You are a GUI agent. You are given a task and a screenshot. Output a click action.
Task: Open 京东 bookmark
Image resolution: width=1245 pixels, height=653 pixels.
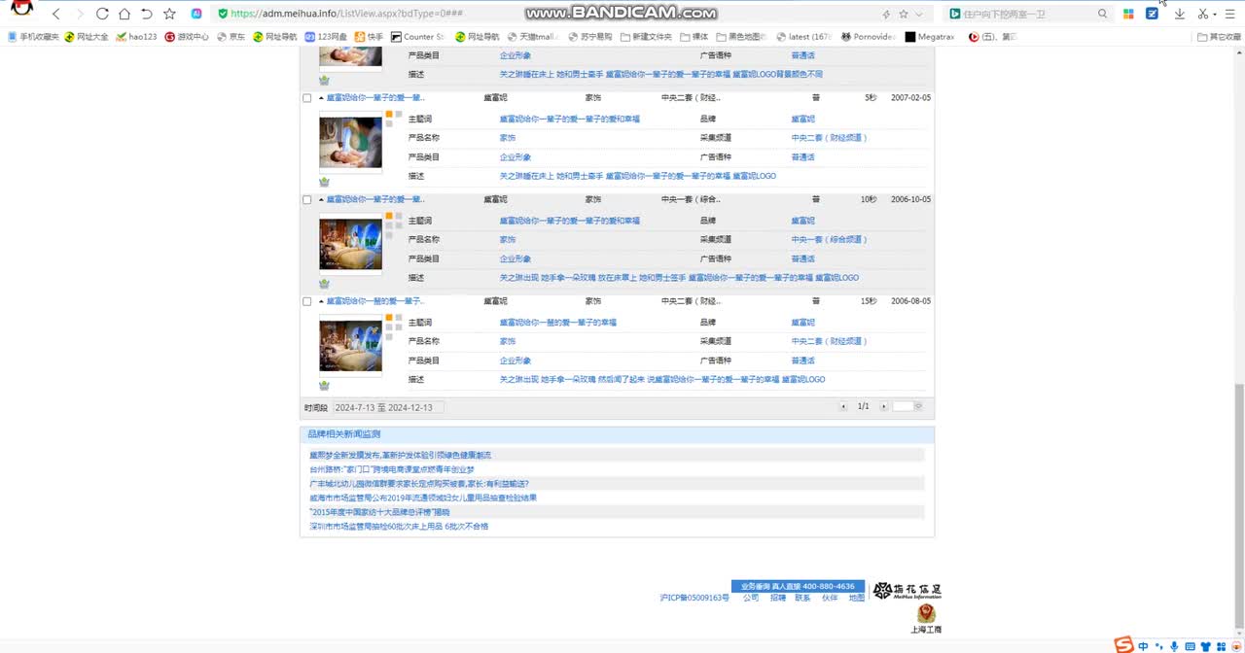coord(231,37)
